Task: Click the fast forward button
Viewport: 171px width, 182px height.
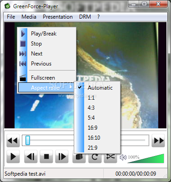Action: (x=158, y=141)
